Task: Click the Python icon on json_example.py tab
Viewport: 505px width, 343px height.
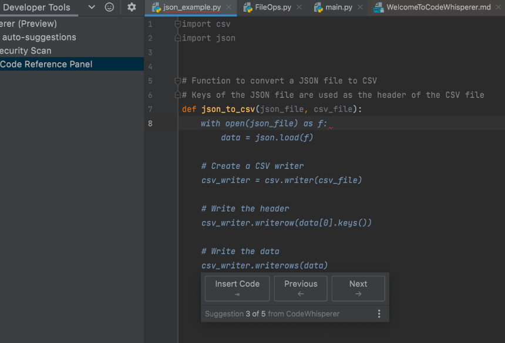Action: (x=156, y=8)
